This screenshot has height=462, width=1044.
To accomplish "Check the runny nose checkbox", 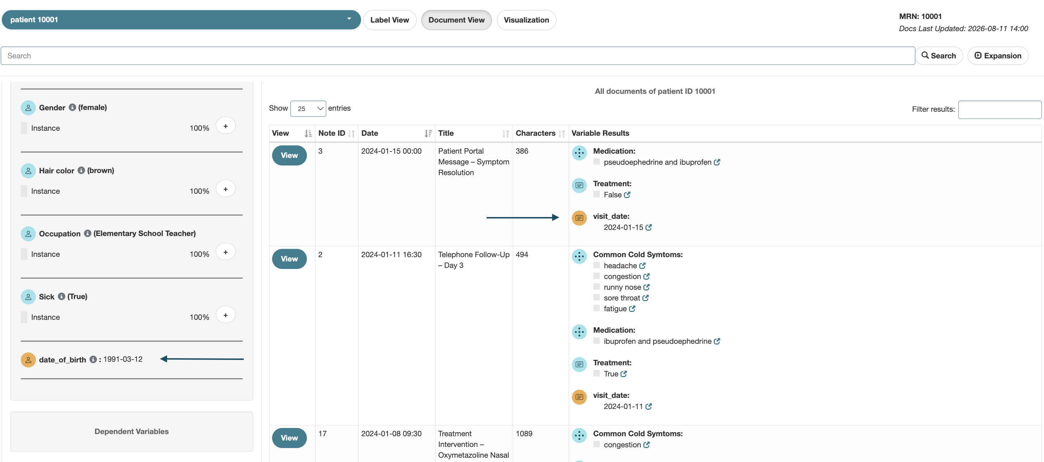I will 596,287.
